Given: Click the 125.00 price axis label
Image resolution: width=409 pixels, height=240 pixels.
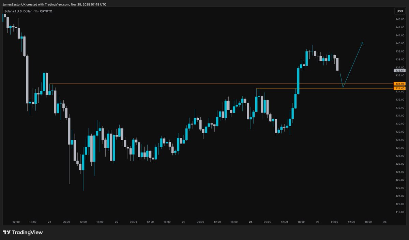Looking at the screenshot, I should tap(399, 164).
